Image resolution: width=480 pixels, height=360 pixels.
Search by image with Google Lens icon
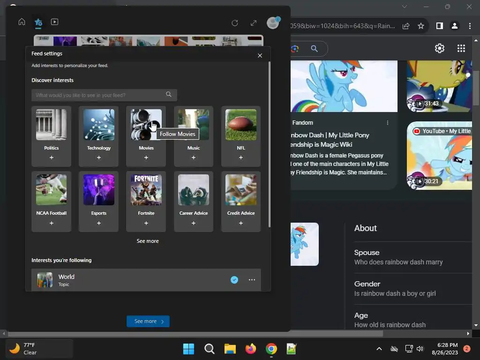click(295, 49)
